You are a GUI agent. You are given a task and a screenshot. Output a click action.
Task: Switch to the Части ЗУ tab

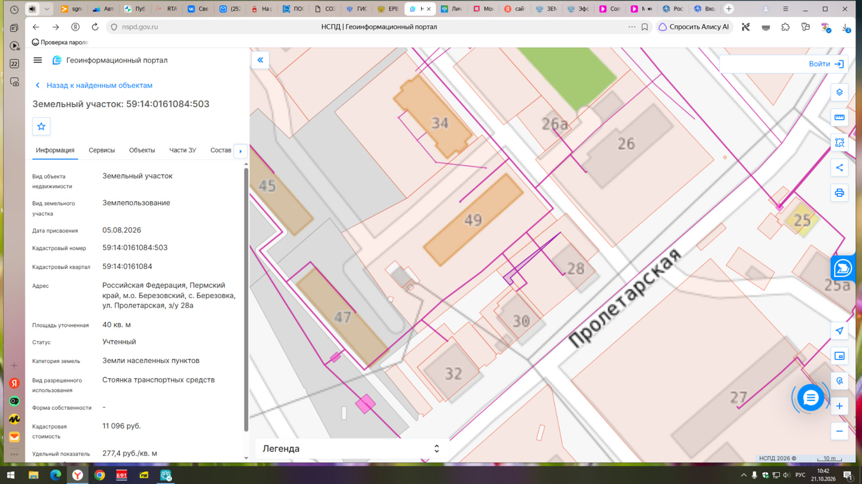point(183,151)
